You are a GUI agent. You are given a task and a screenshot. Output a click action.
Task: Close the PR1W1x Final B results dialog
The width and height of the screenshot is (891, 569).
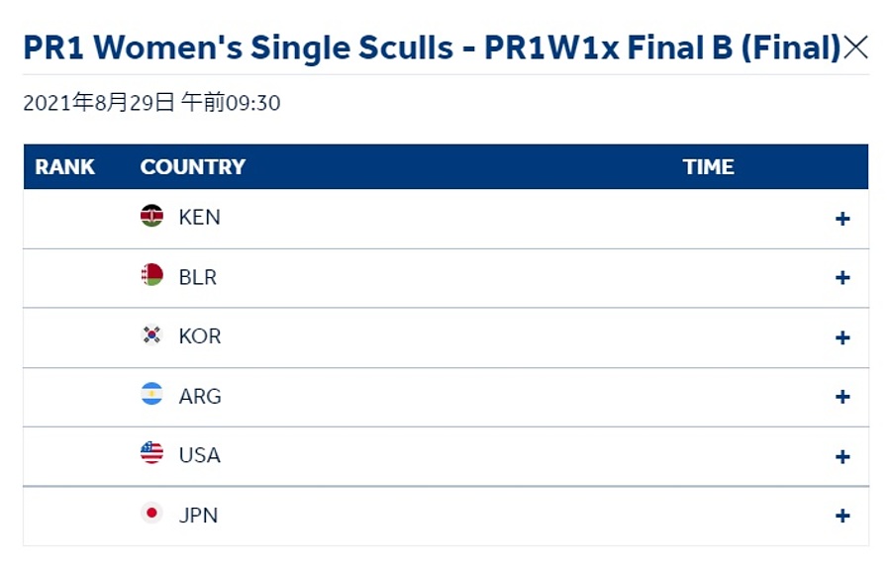[855, 47]
